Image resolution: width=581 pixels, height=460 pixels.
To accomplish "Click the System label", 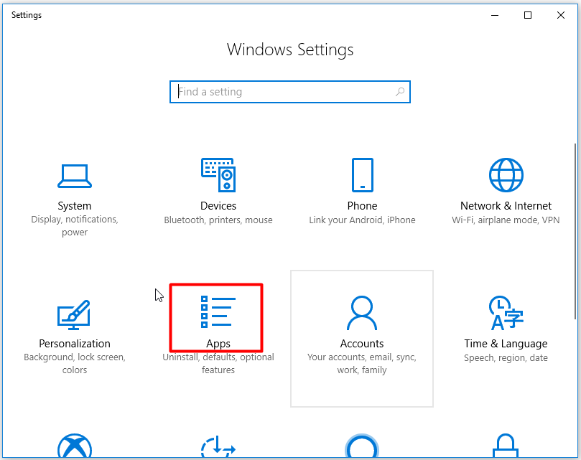I will tap(75, 205).
